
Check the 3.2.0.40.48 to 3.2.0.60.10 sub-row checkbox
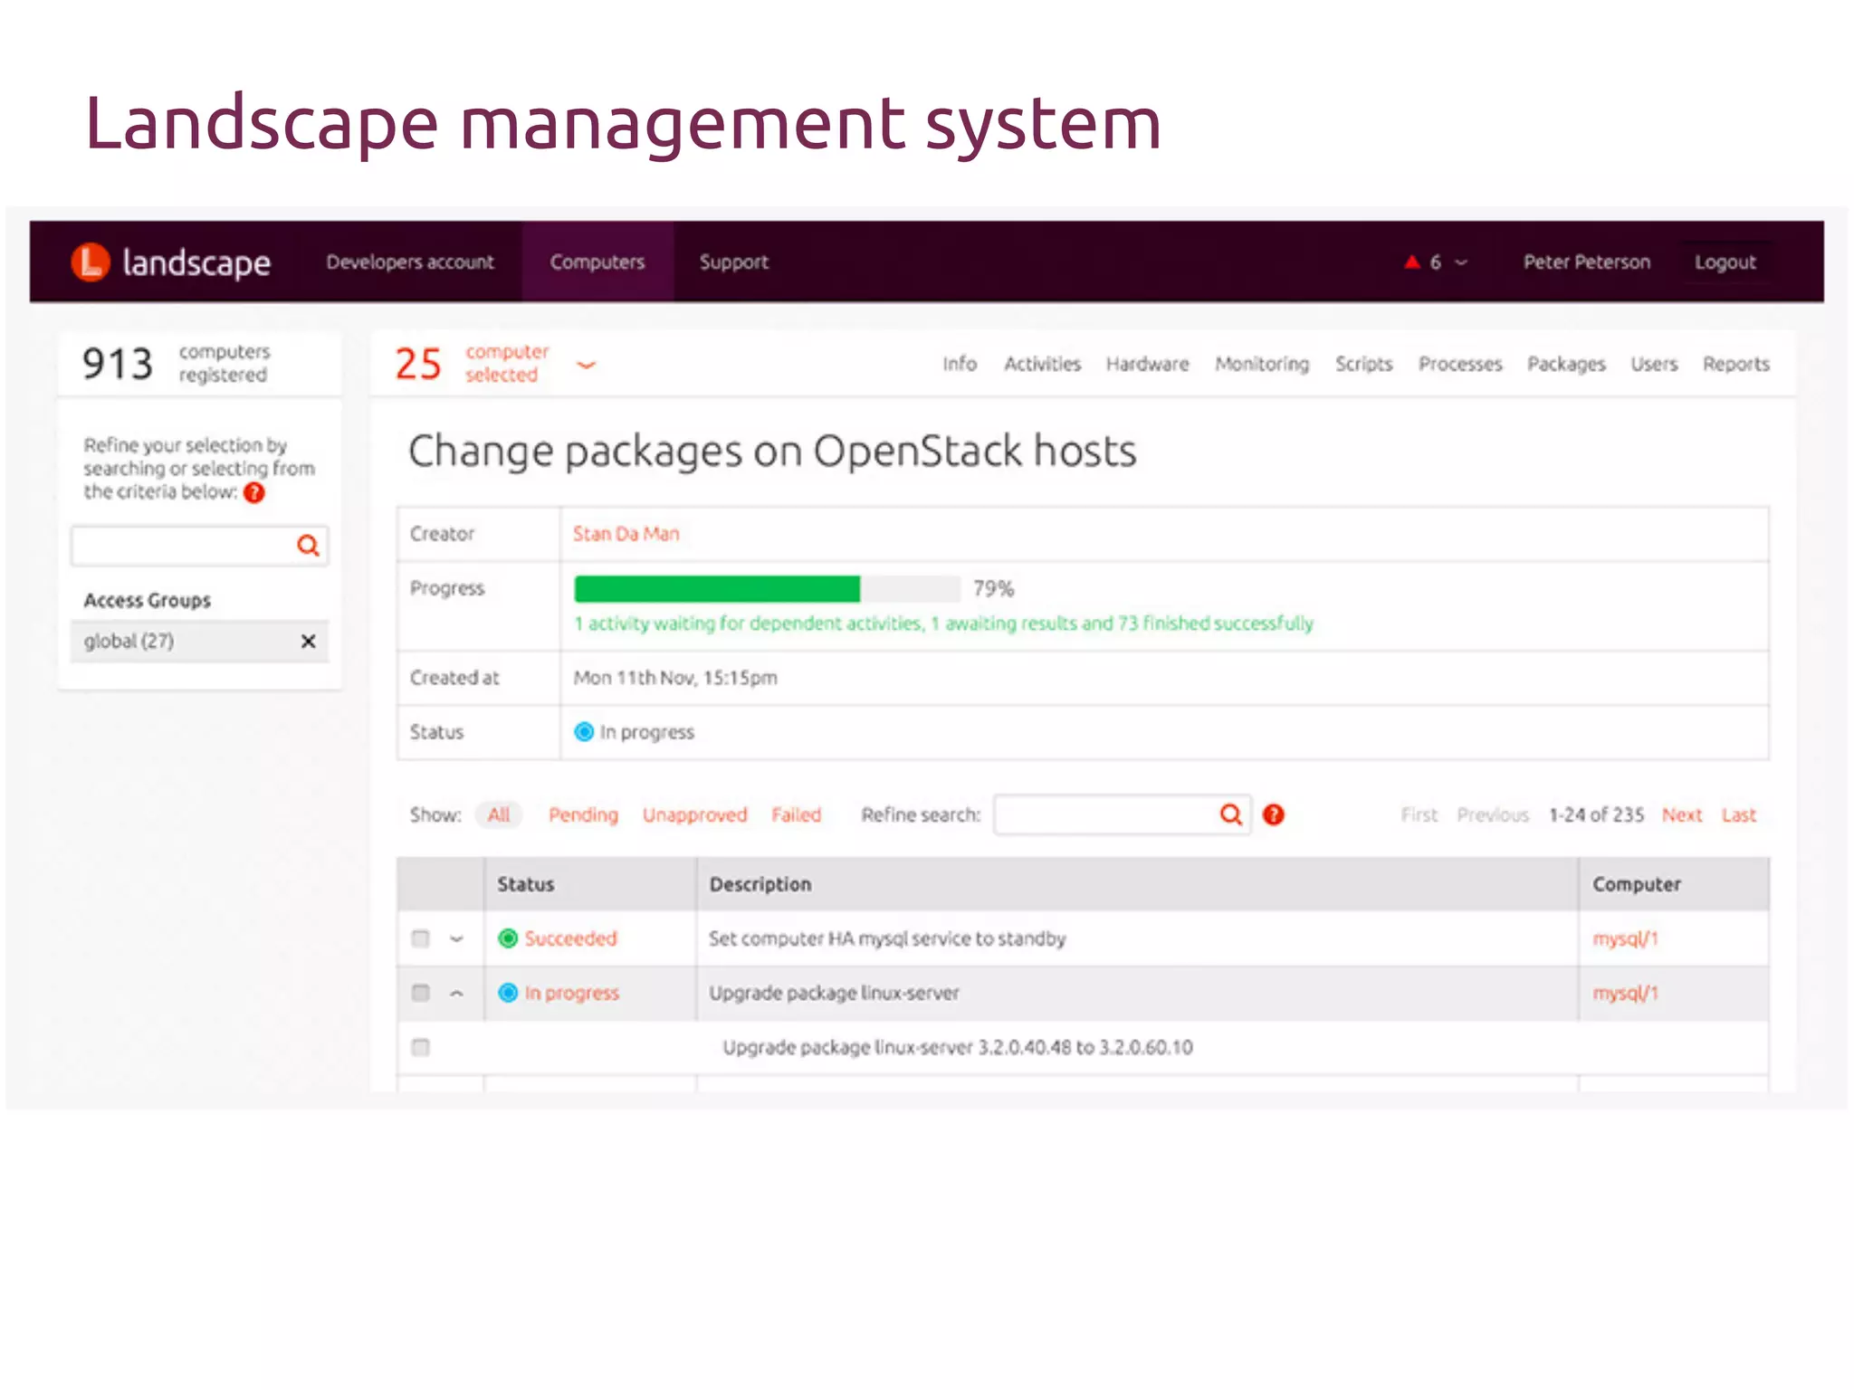pos(420,1047)
